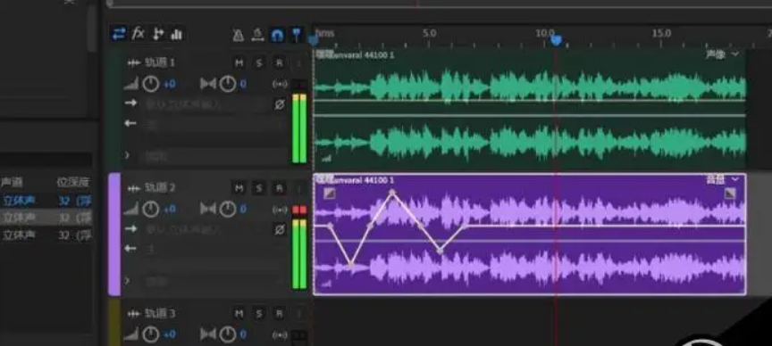
Task: Toggle monitor input I on 轨道 1
Action: [298, 63]
